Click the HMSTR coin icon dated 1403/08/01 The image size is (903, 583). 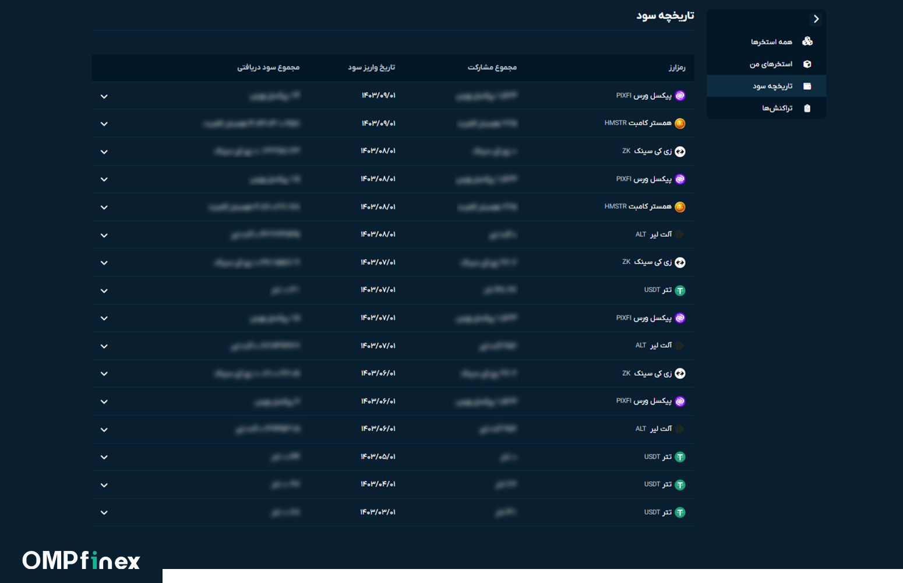tap(680, 207)
